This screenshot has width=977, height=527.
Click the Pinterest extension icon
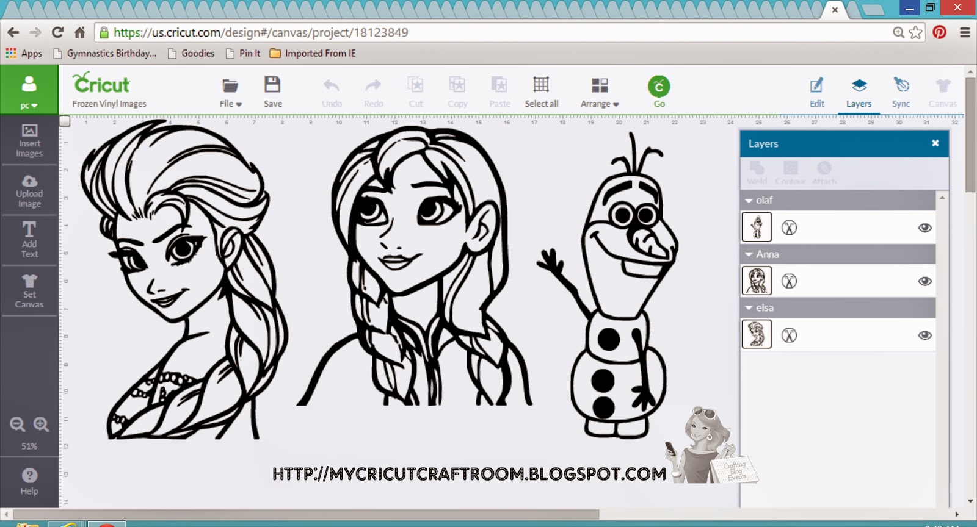[939, 32]
